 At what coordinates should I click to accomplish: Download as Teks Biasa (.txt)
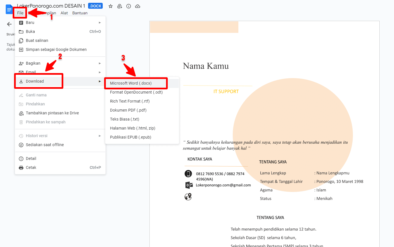142,119
